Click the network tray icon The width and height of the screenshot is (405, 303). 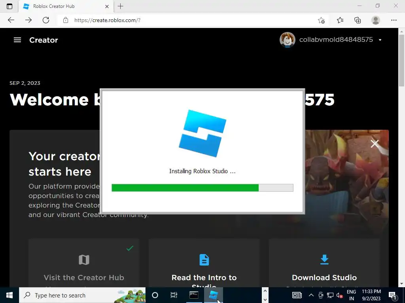[330, 295]
